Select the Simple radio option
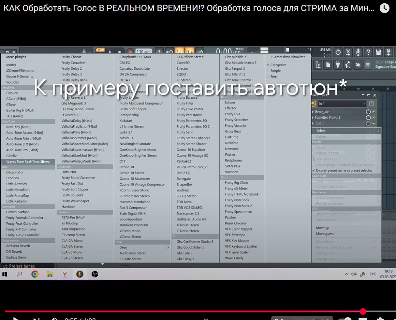 pos(268,71)
